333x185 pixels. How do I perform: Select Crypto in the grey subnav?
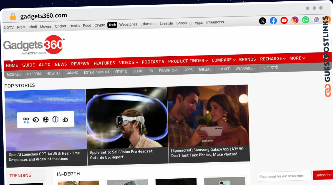(121, 72)
